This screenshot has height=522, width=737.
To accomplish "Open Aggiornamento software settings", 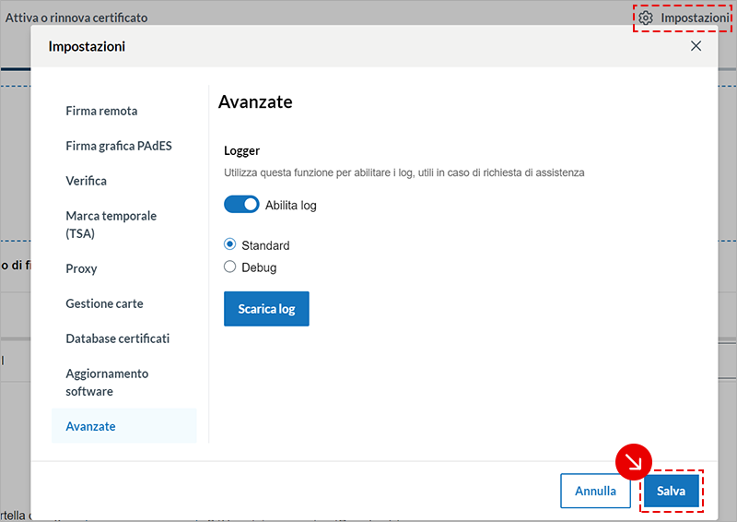I will [x=107, y=382].
